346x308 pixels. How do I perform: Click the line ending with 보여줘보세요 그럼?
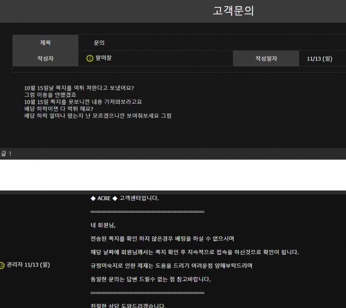point(98,115)
